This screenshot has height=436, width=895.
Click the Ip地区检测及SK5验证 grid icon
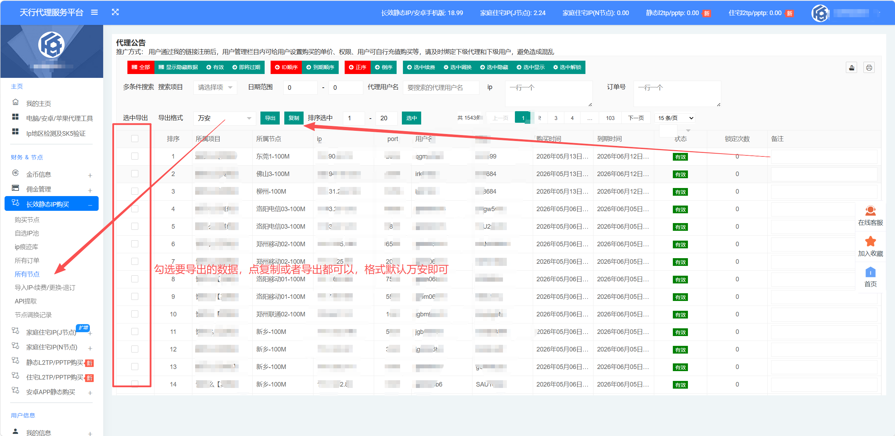[15, 132]
